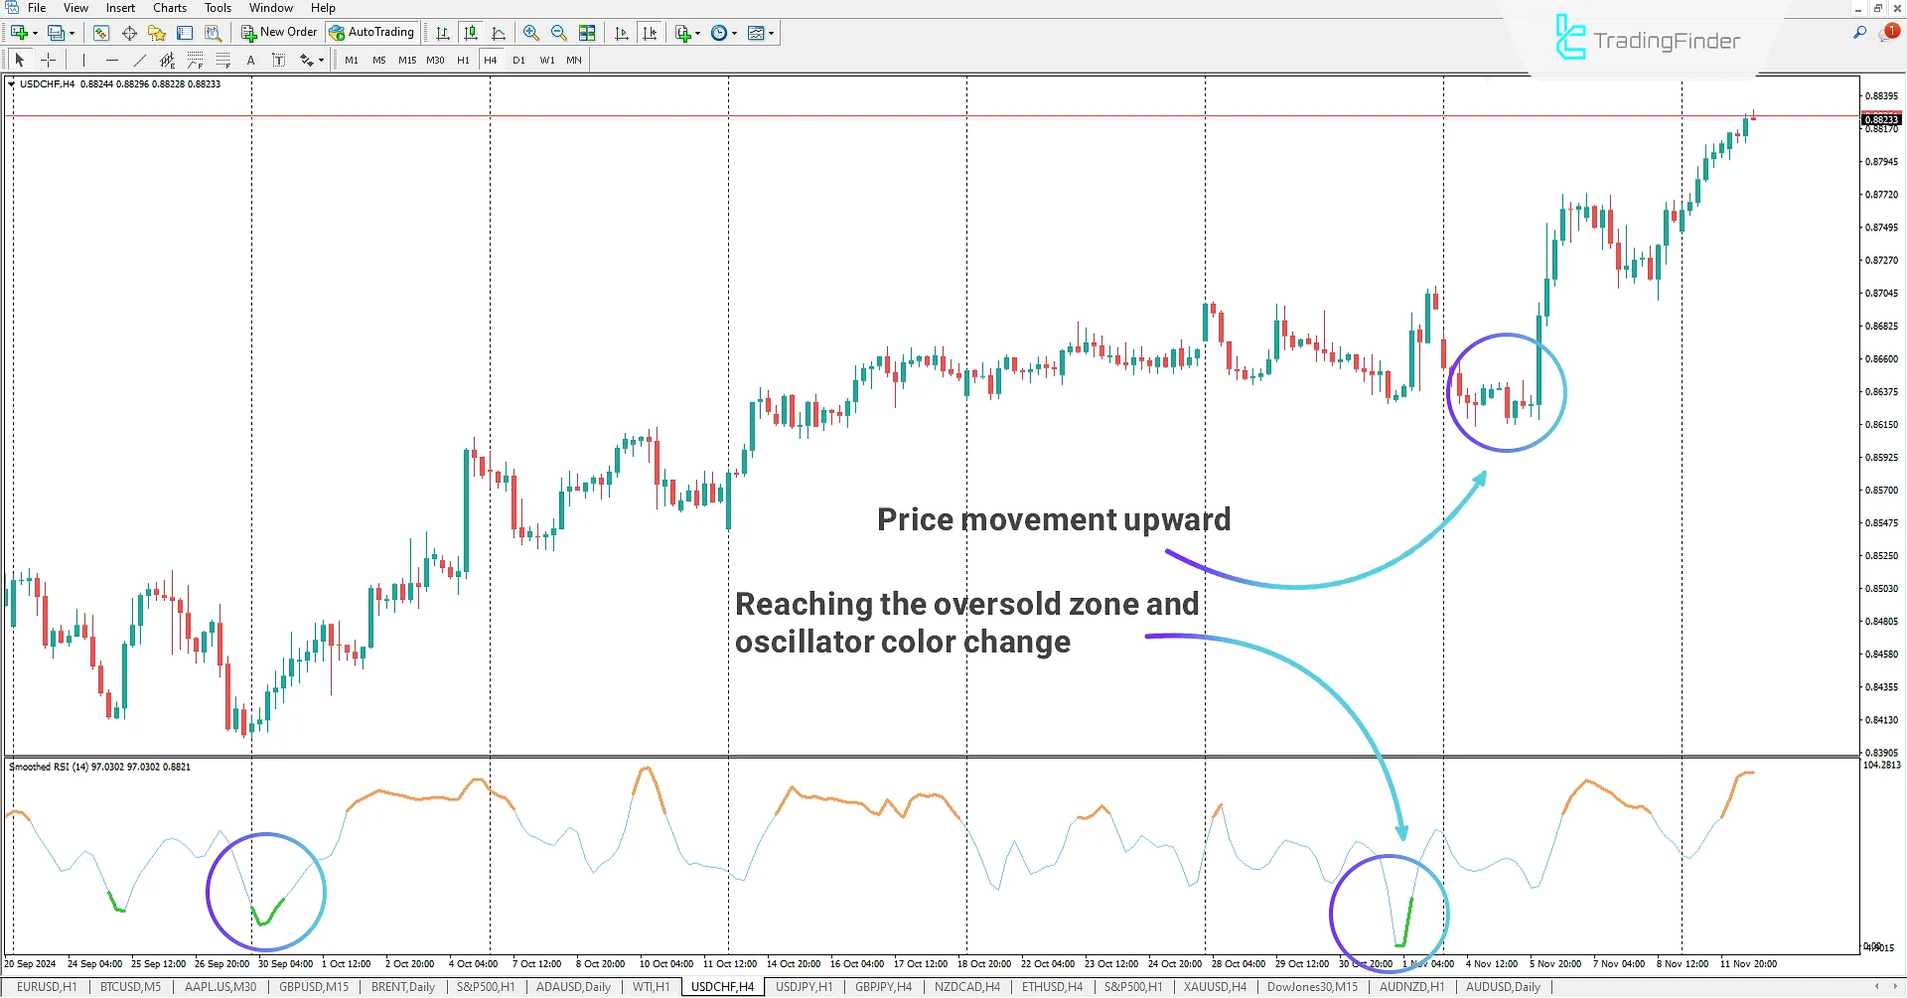Toggle AutoTrading on or off
The height and width of the screenshot is (998, 1907).
[371, 31]
